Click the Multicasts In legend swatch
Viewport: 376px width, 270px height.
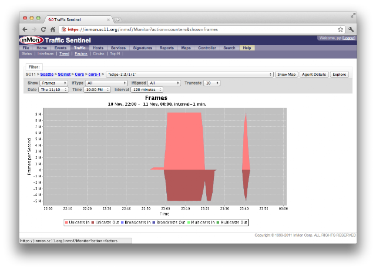[189, 222]
